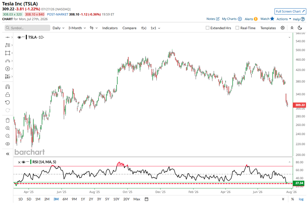
Task: Open the measurement tools group
Action: pyautogui.click(x=7, y=77)
